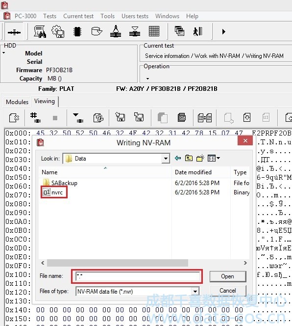
Task: Go back to the last folder visited
Action: pos(178,158)
